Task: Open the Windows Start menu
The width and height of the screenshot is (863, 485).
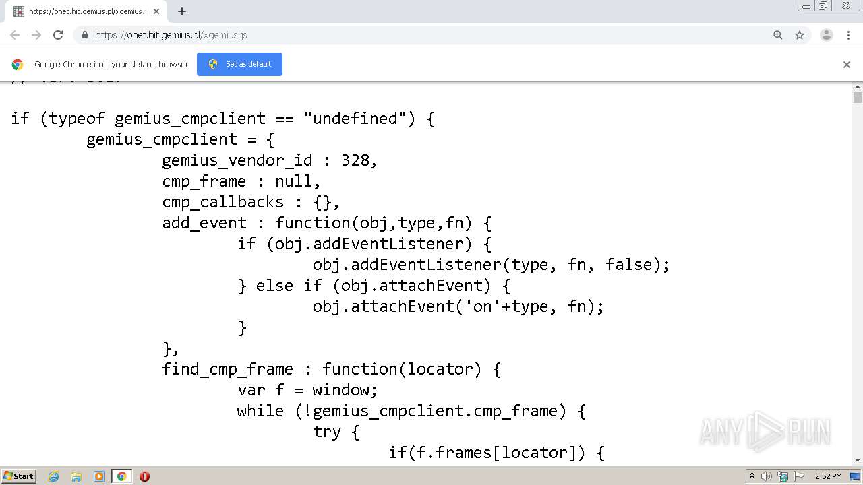Action: [18, 476]
